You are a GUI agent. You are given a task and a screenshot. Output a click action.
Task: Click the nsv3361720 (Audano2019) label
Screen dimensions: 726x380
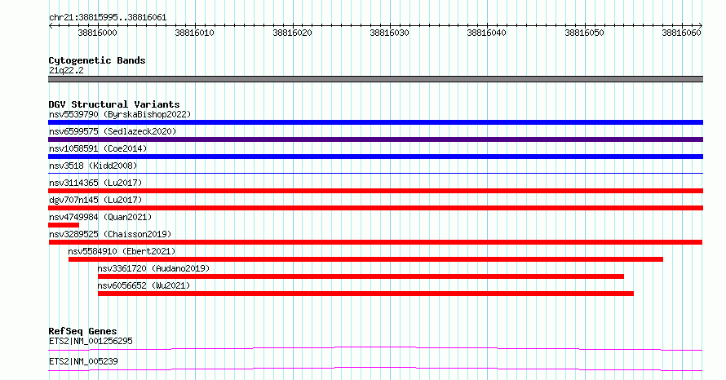[153, 268]
